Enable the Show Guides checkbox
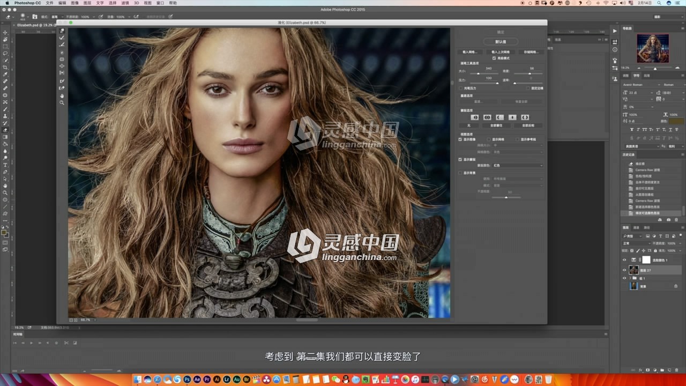The image size is (686, 386). [x=518, y=139]
